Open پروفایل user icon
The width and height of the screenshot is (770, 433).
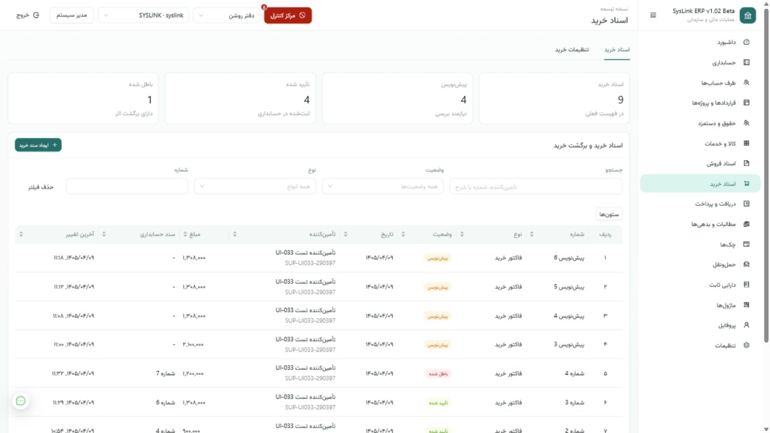(x=747, y=325)
